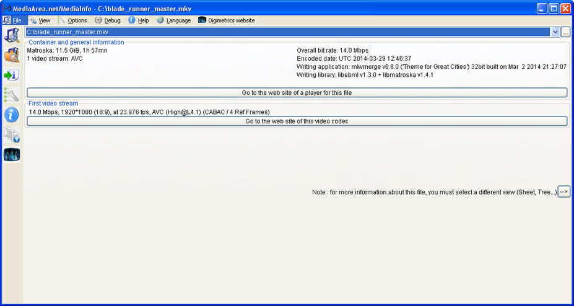Close the MediaInfo window
Image resolution: width=574 pixels, height=306 pixels.
565,9
